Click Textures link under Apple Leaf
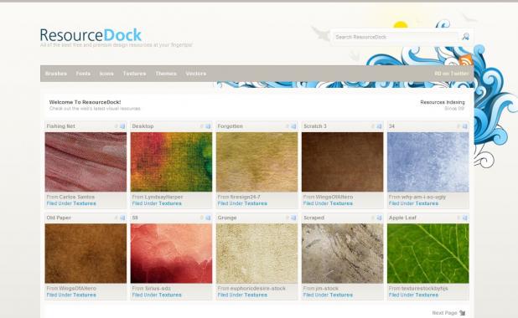This screenshot has height=318, width=518. 427,295
